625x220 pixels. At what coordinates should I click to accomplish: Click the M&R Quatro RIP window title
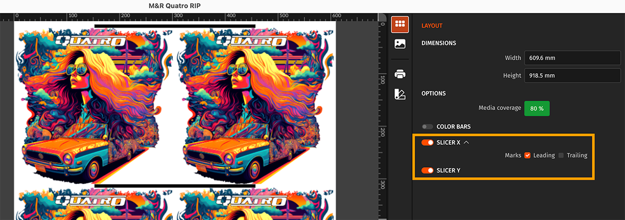174,6
